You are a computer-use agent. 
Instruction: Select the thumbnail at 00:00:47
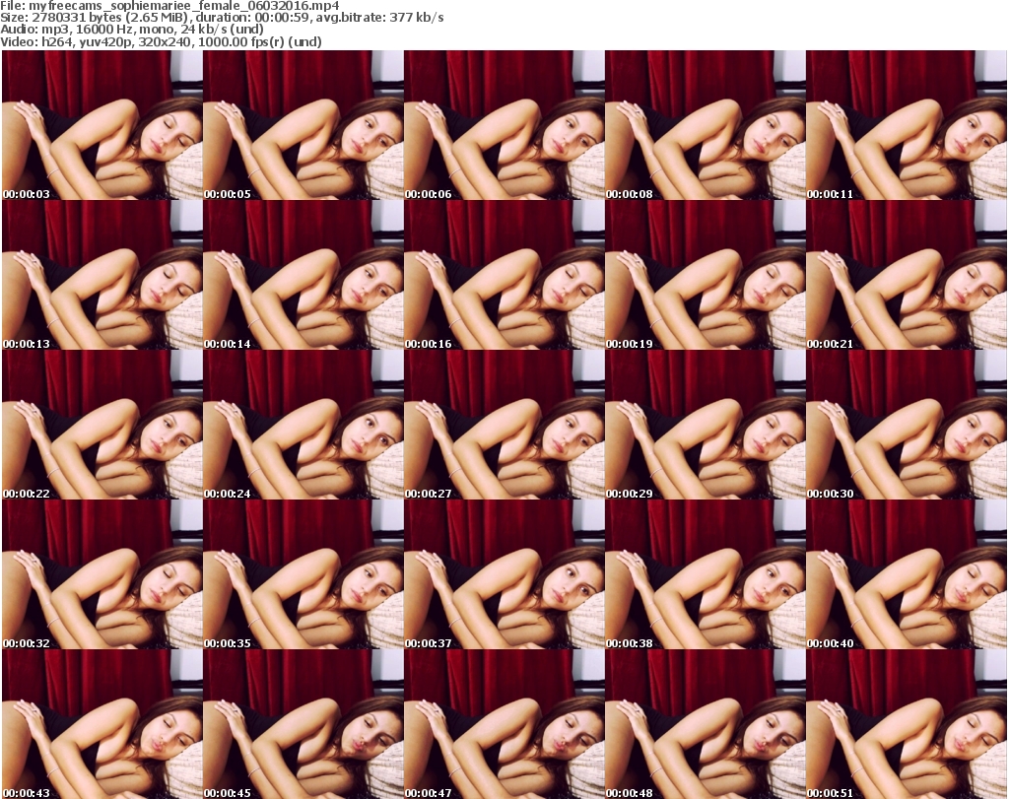504,724
